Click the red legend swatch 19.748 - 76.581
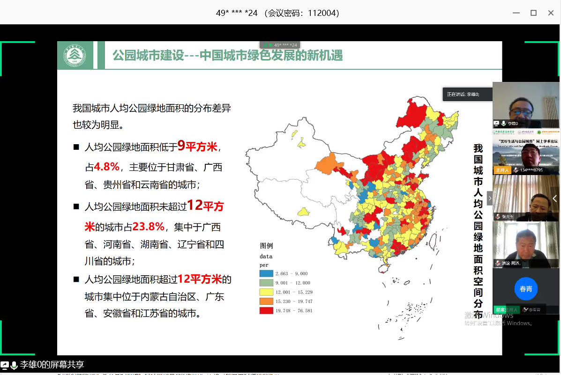Image resolution: width=561 pixels, height=375 pixels. tap(266, 310)
